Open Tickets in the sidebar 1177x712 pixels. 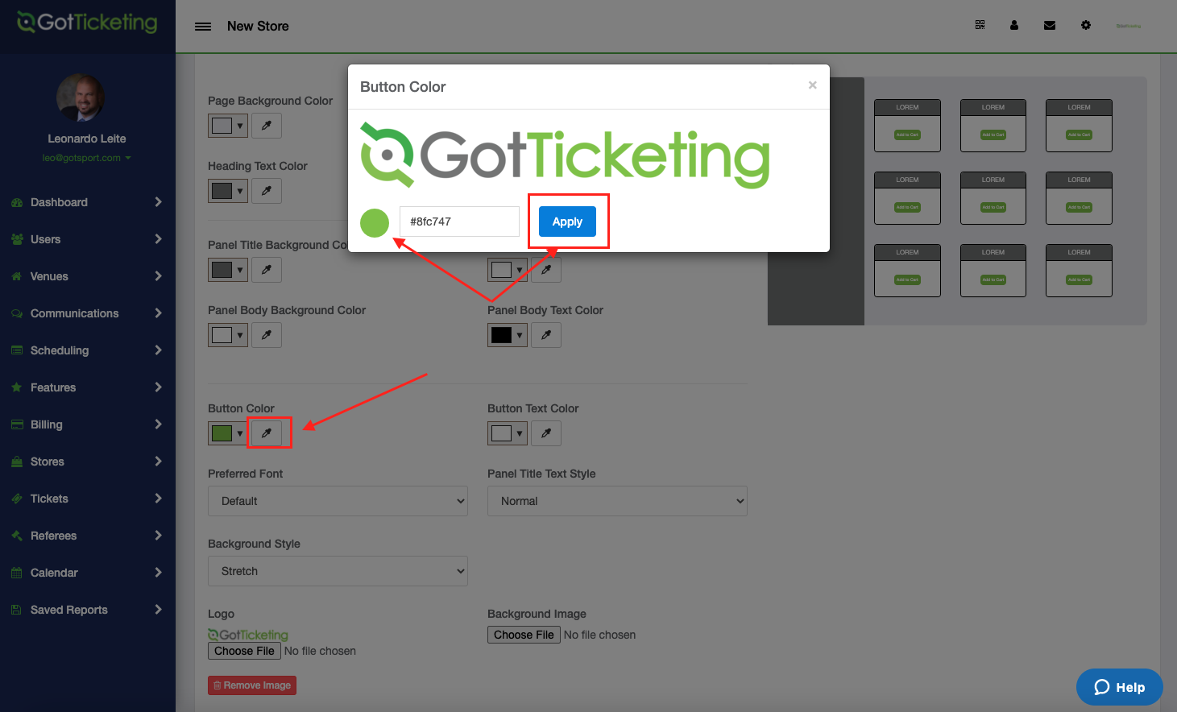click(x=87, y=499)
